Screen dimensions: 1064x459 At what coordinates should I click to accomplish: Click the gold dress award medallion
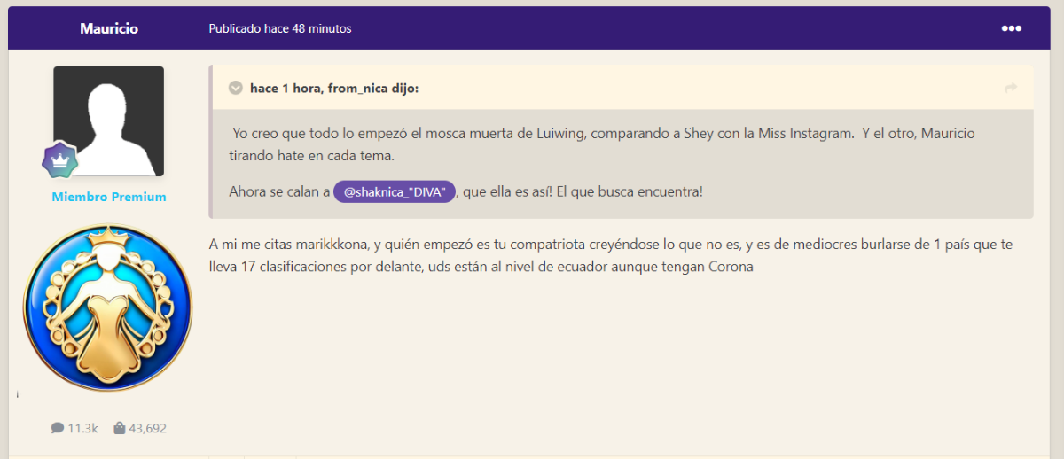click(107, 307)
